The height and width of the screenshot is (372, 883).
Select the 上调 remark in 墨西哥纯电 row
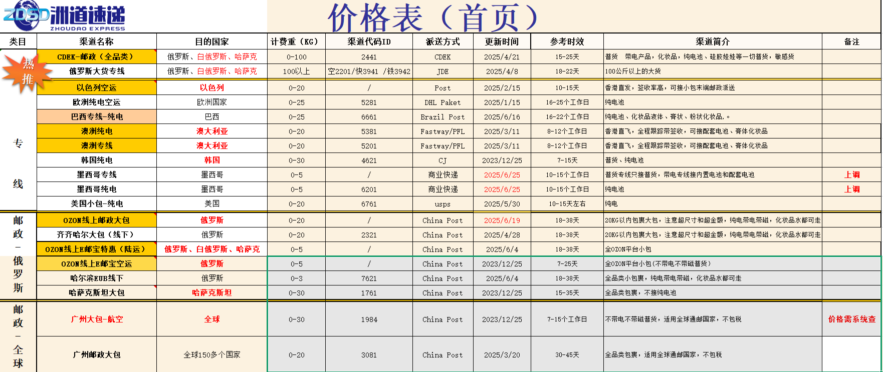pyautogui.click(x=852, y=189)
